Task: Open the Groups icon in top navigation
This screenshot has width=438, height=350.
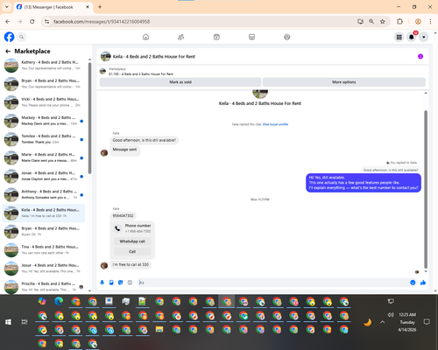Action: (x=287, y=37)
